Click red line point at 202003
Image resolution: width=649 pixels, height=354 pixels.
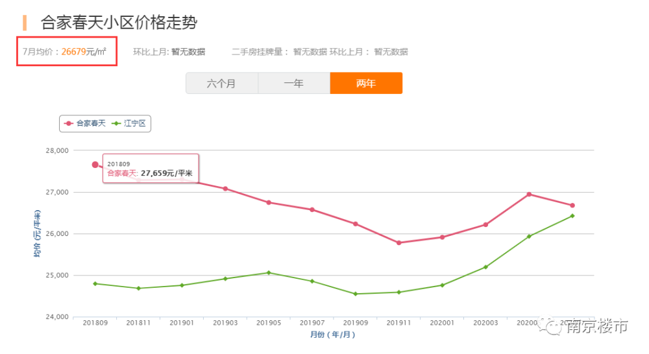[x=485, y=224]
